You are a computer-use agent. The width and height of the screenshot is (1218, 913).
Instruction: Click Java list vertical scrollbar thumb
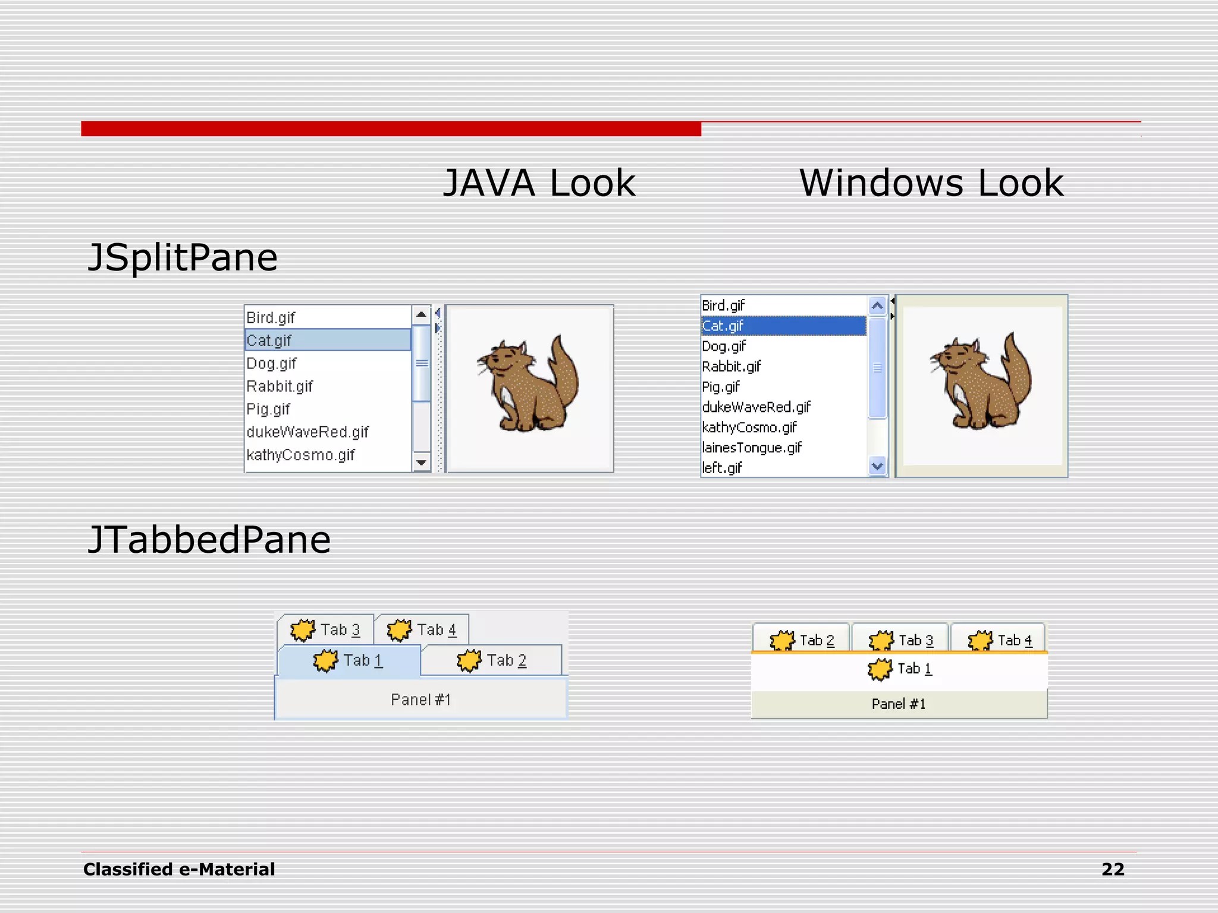[421, 364]
